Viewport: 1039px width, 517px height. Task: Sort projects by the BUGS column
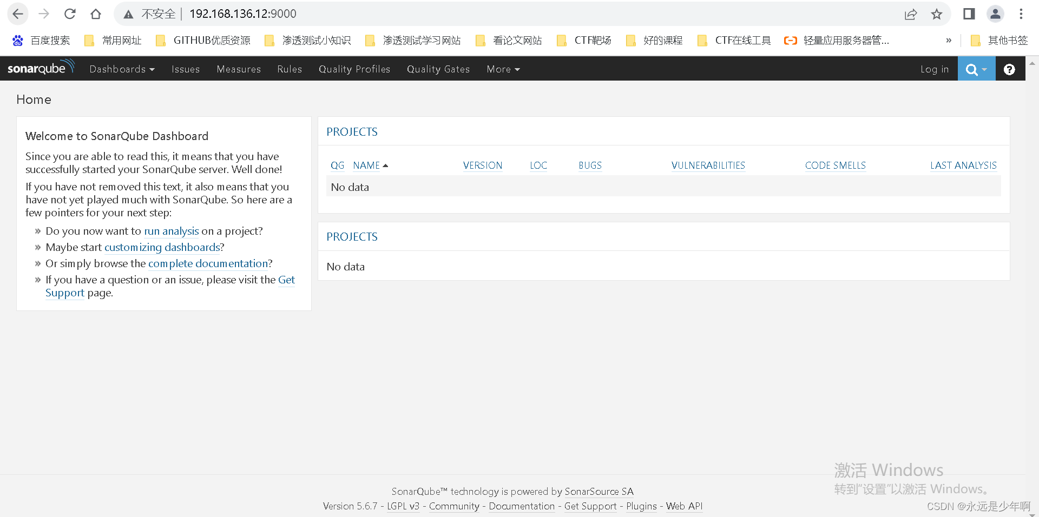click(x=590, y=165)
